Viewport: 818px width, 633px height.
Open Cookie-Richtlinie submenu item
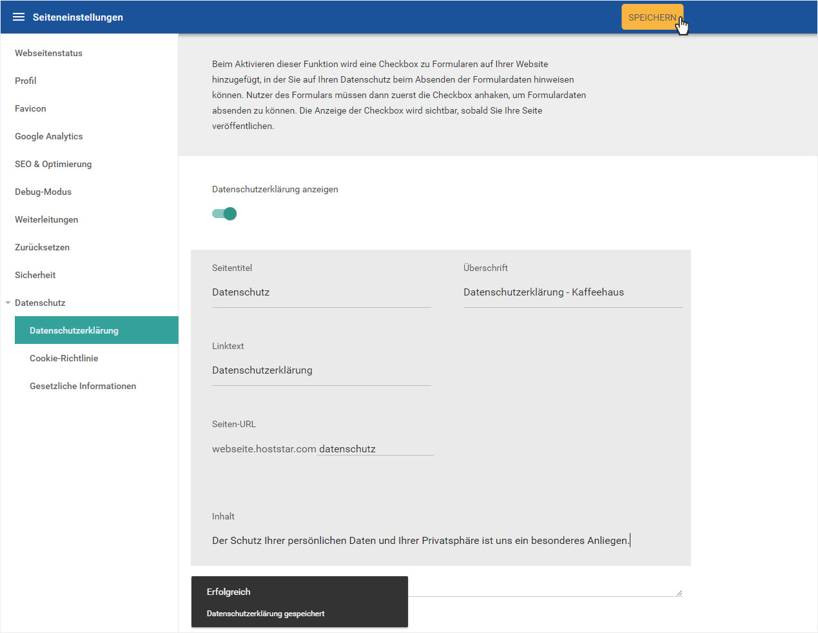click(x=64, y=358)
